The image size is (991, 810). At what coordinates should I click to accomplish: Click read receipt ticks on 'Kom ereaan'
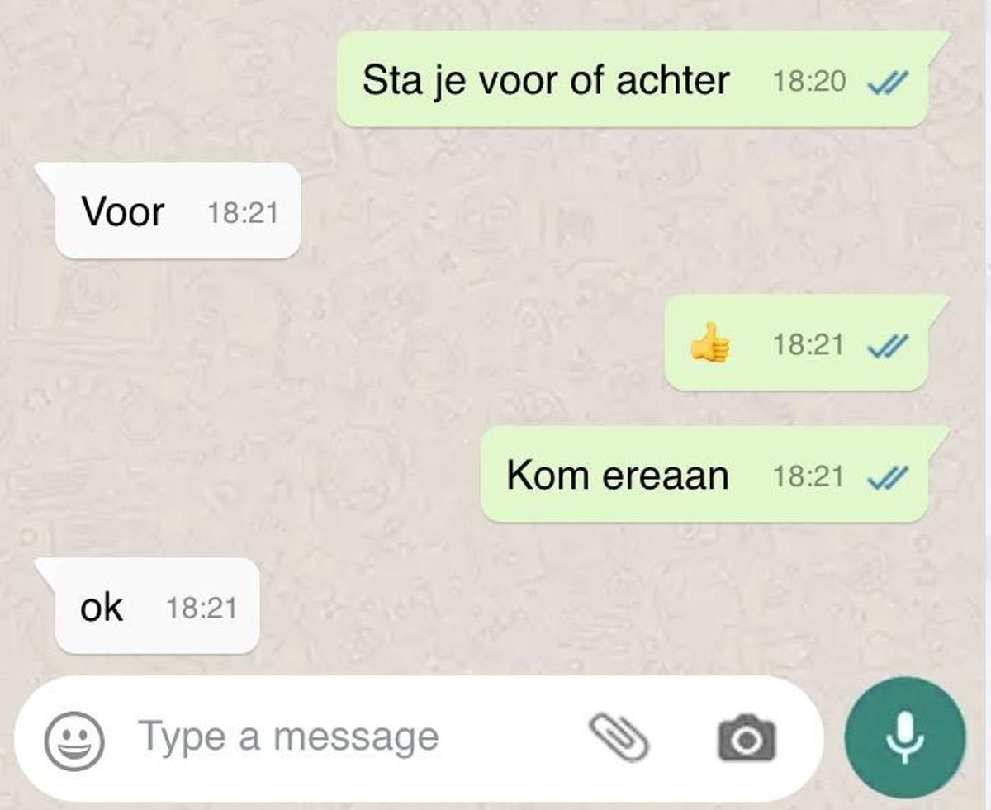pyautogui.click(x=887, y=476)
